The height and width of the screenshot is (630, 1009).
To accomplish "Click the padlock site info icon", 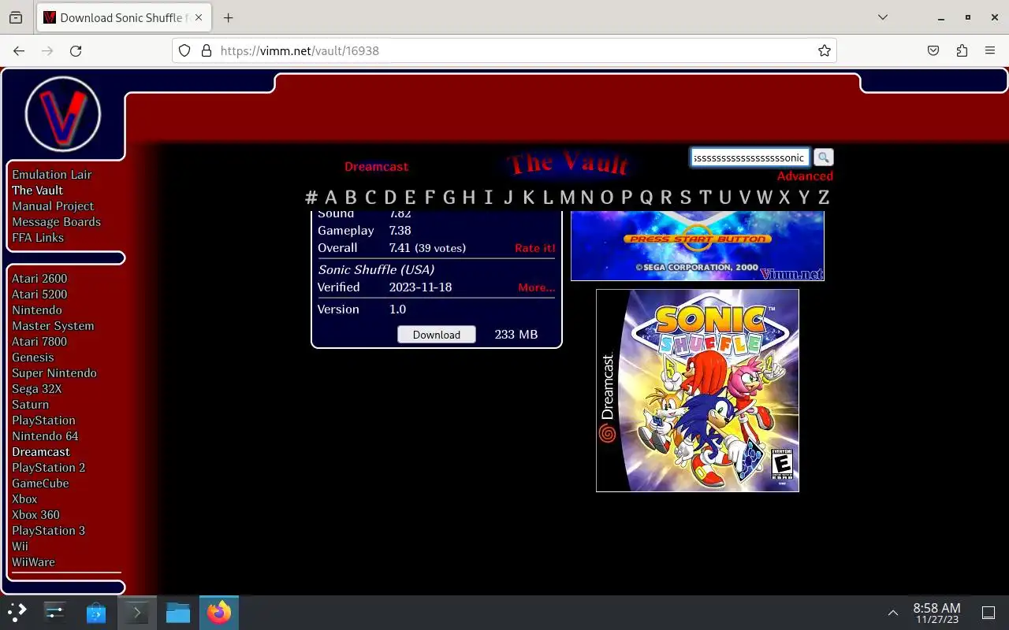I will (207, 50).
